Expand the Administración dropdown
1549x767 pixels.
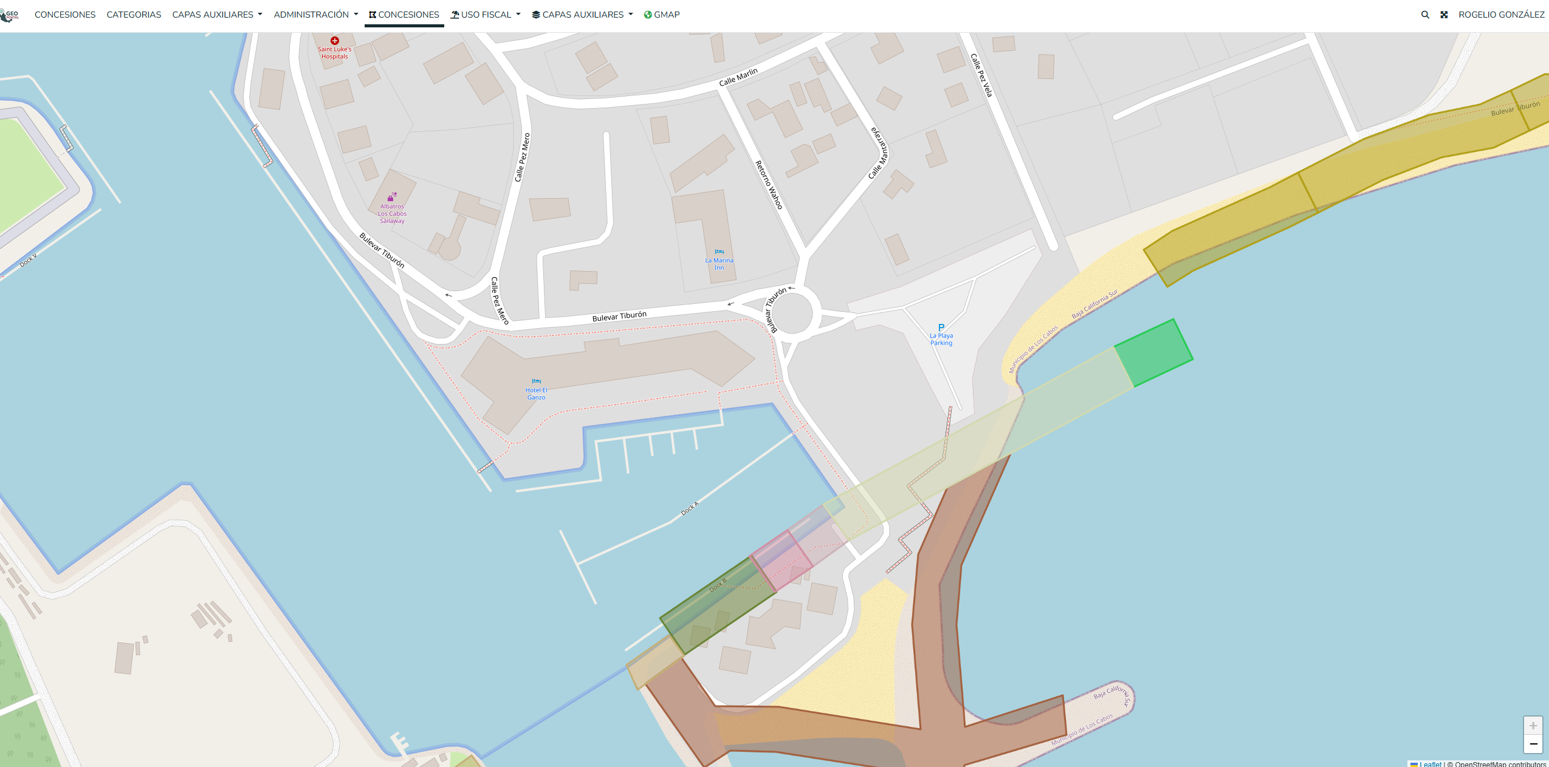click(x=315, y=15)
